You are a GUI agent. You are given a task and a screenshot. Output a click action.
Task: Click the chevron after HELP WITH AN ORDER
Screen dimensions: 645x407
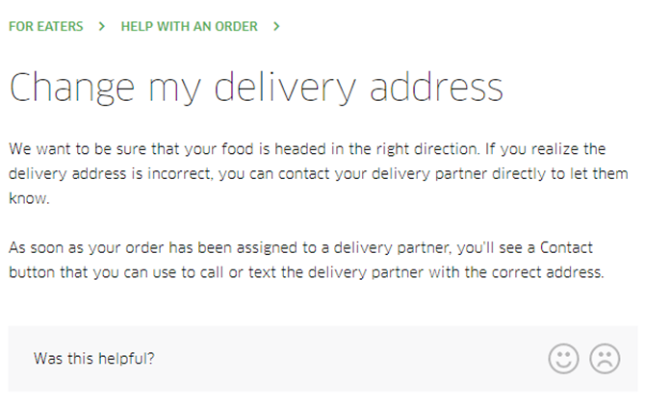click(x=276, y=26)
